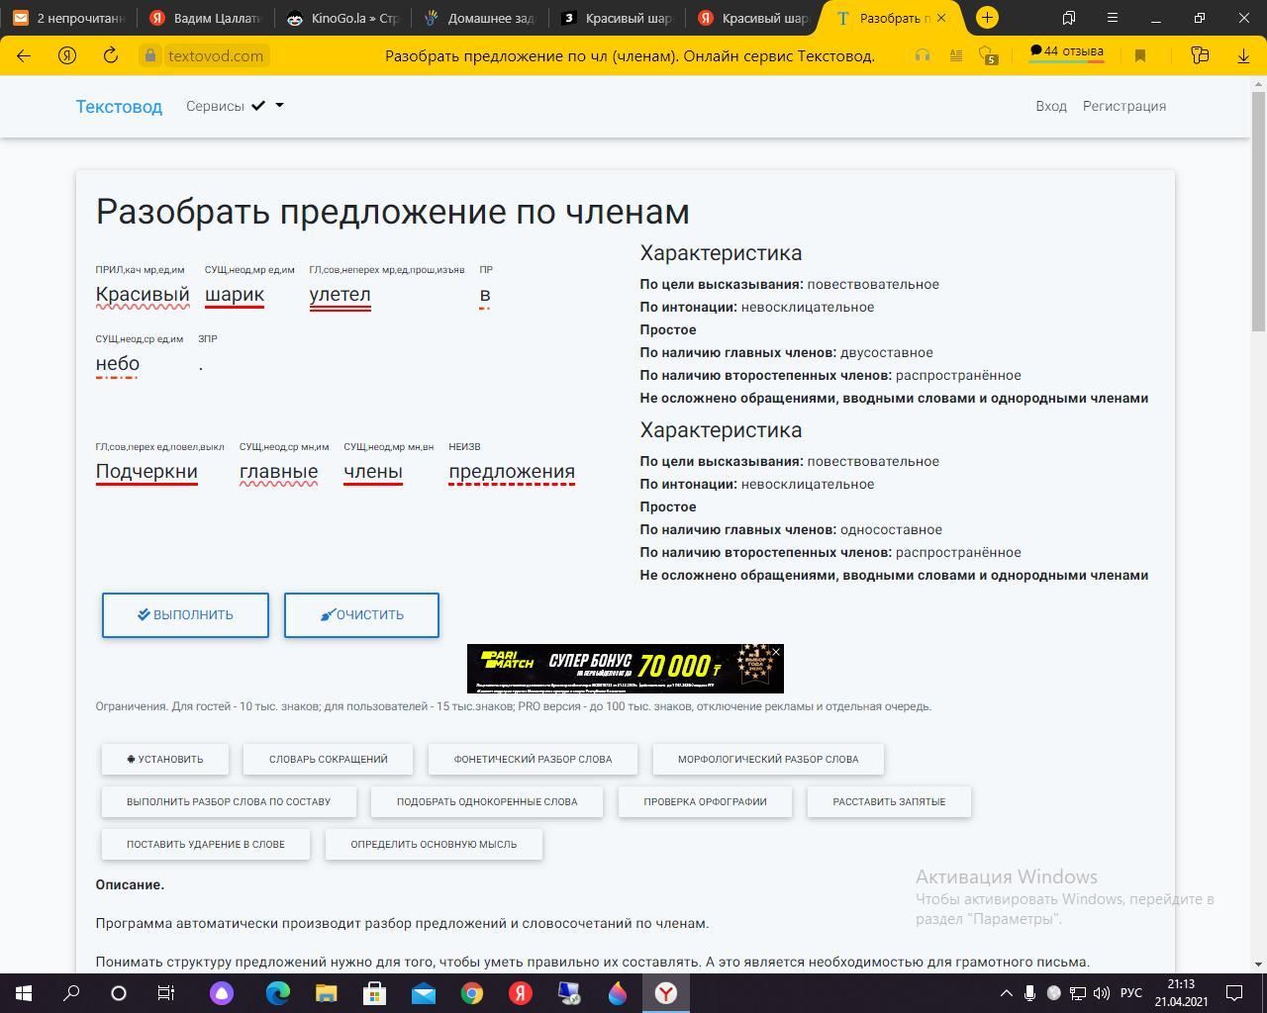Image resolution: width=1267 pixels, height=1013 pixels.
Task: Click the word 'предложения' in the parsed sentence
Action: pyautogui.click(x=512, y=472)
